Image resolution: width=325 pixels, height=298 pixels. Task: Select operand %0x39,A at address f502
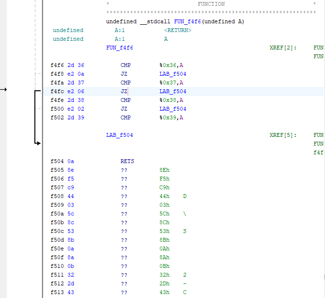(x=171, y=117)
